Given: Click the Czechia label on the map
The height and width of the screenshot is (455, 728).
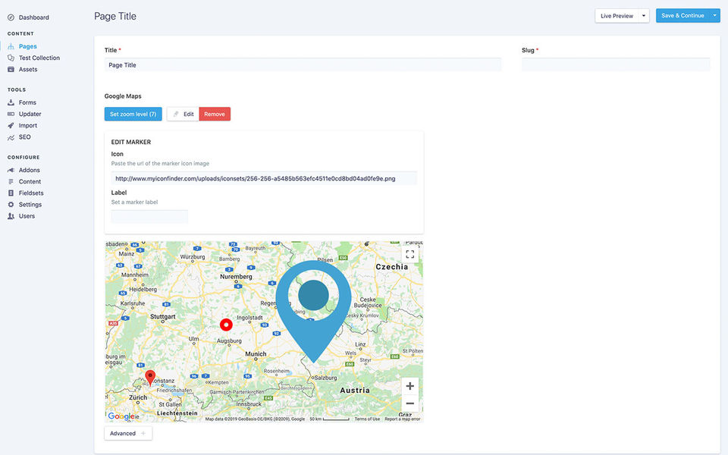Looking at the screenshot, I should (x=392, y=267).
